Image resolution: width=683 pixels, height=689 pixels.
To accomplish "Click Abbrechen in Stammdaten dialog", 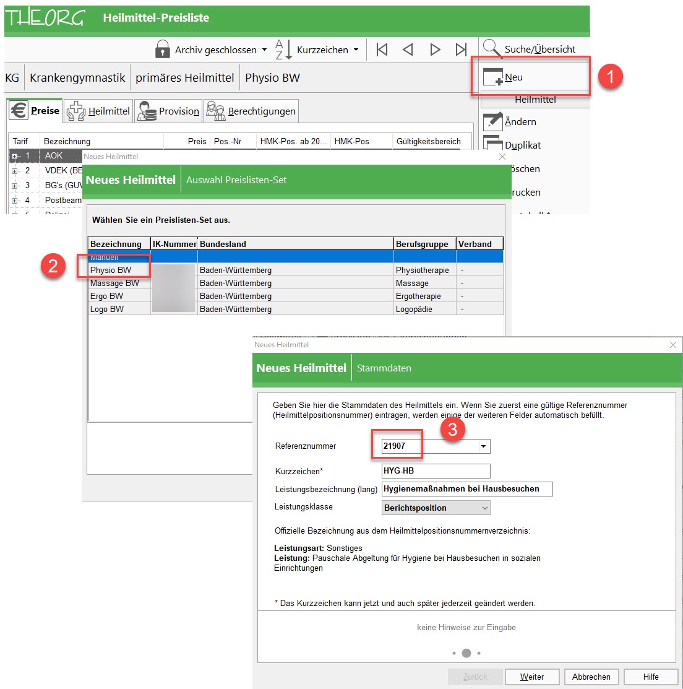I will click(x=591, y=677).
